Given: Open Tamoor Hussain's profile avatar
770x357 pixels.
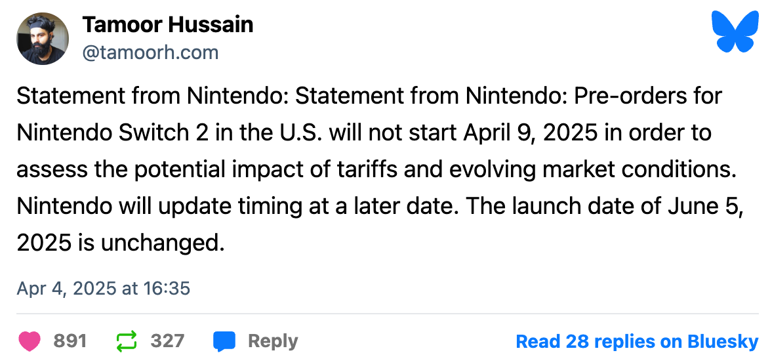Looking at the screenshot, I should pos(43,39).
